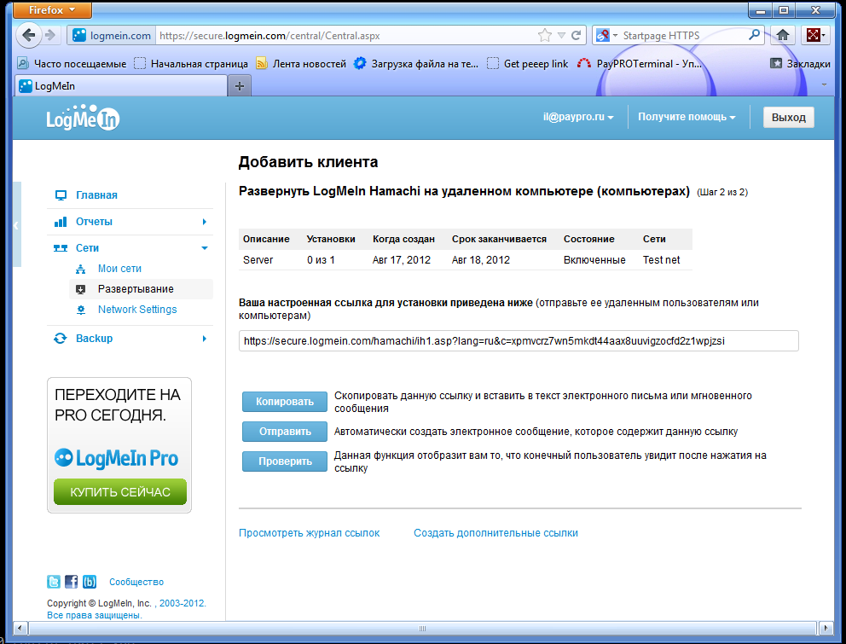This screenshot has width=846, height=644.
Task: Collapse sidebar using left edge arrow
Action: click(16, 225)
